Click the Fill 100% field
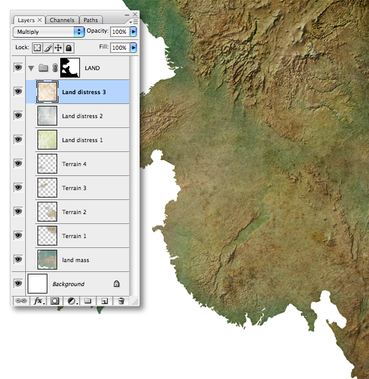 [x=119, y=47]
